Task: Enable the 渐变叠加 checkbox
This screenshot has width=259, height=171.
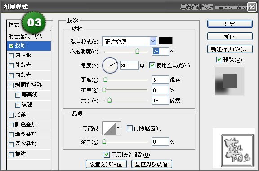Action: click(11, 135)
